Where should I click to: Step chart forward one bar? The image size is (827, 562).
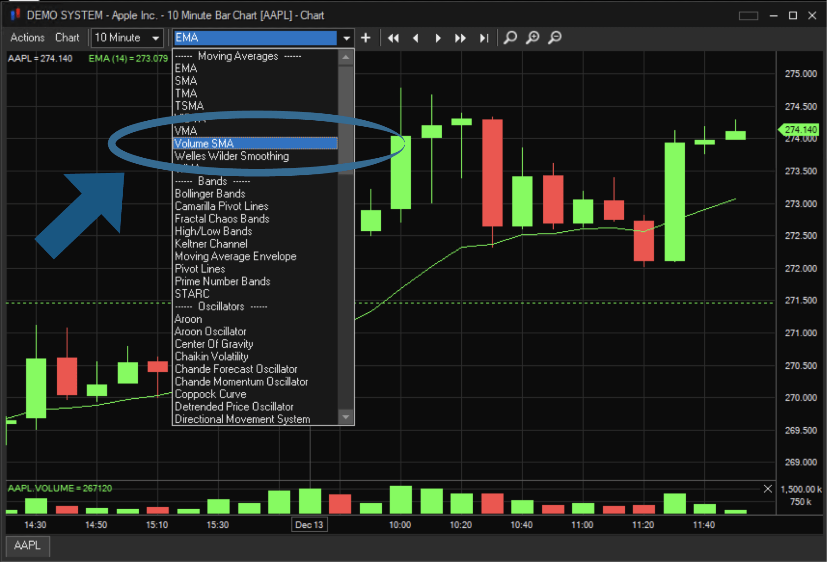(x=438, y=38)
